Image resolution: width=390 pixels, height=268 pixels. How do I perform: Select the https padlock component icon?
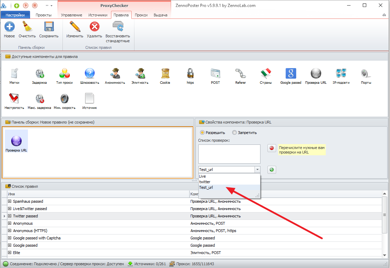point(190,74)
